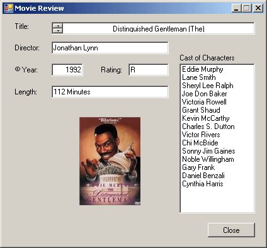Maximize the Movie Review window
This screenshot has height=248, width=267.
point(247,8)
